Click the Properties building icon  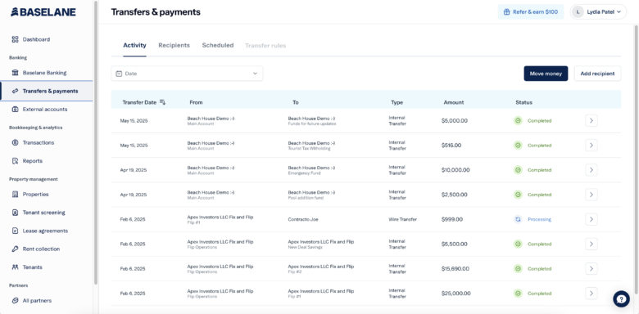point(15,195)
